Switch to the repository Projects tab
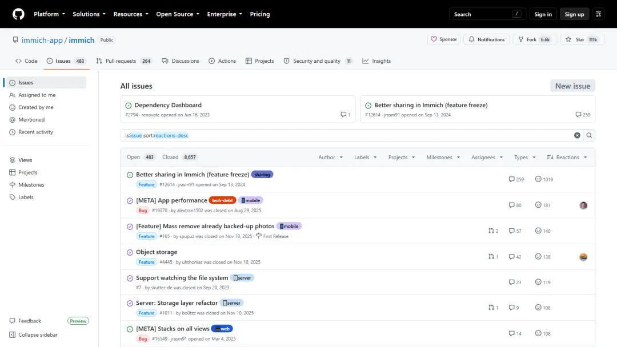This screenshot has height=347, width=617. pos(260,61)
